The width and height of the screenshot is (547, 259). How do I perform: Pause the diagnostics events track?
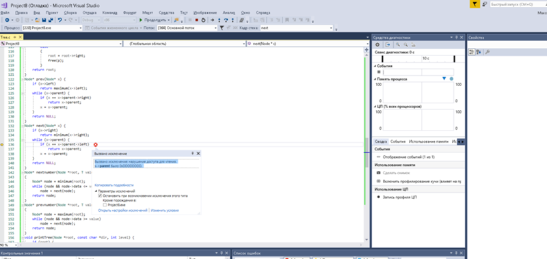tap(379, 72)
